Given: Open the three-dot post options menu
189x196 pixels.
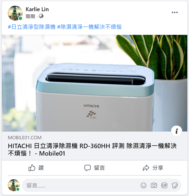Looking at the screenshot, I should click(175, 12).
